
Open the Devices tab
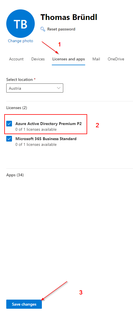[38, 59]
